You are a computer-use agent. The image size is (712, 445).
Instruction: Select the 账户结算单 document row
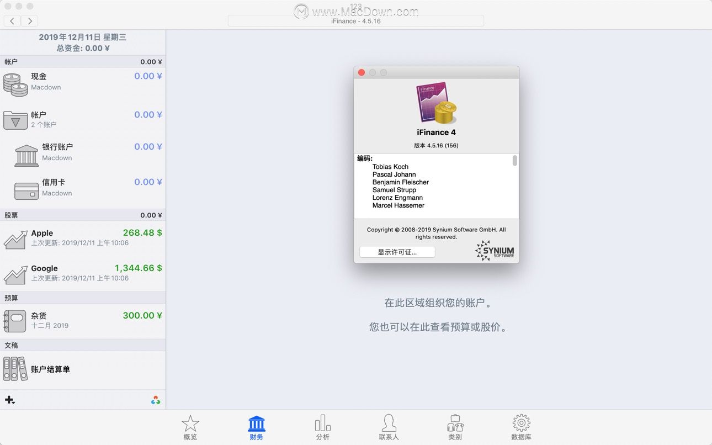(83, 369)
